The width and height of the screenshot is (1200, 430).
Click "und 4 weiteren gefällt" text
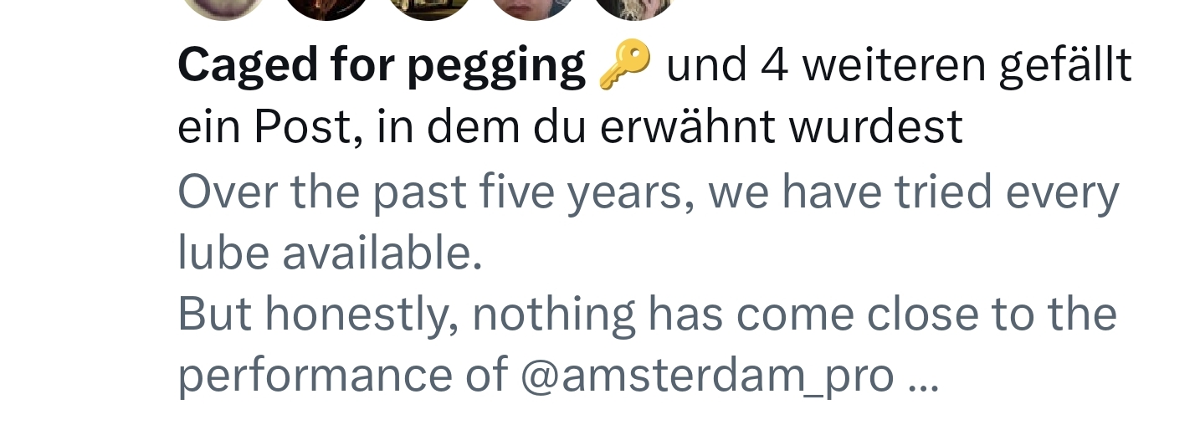click(x=899, y=66)
